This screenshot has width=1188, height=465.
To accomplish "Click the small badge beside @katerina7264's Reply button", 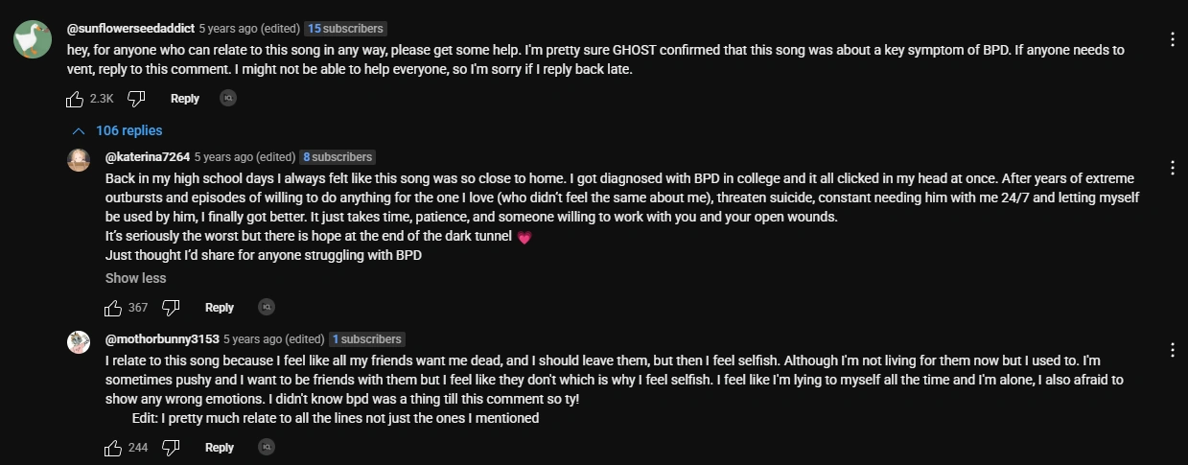I will 267,307.
